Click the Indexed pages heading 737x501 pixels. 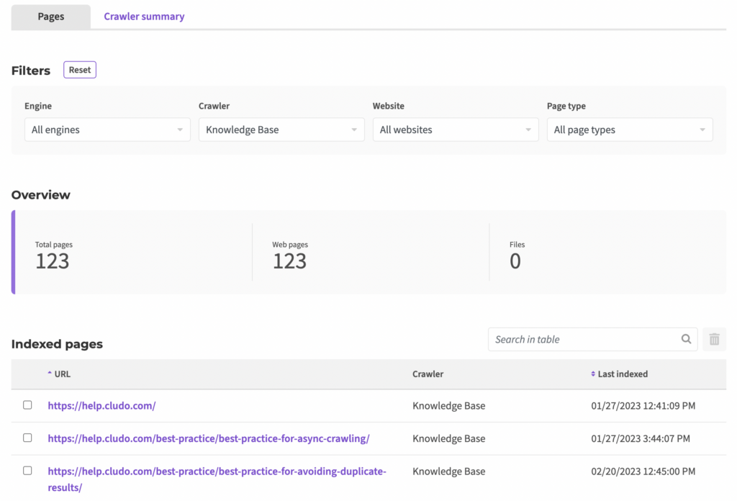pyautogui.click(x=57, y=344)
